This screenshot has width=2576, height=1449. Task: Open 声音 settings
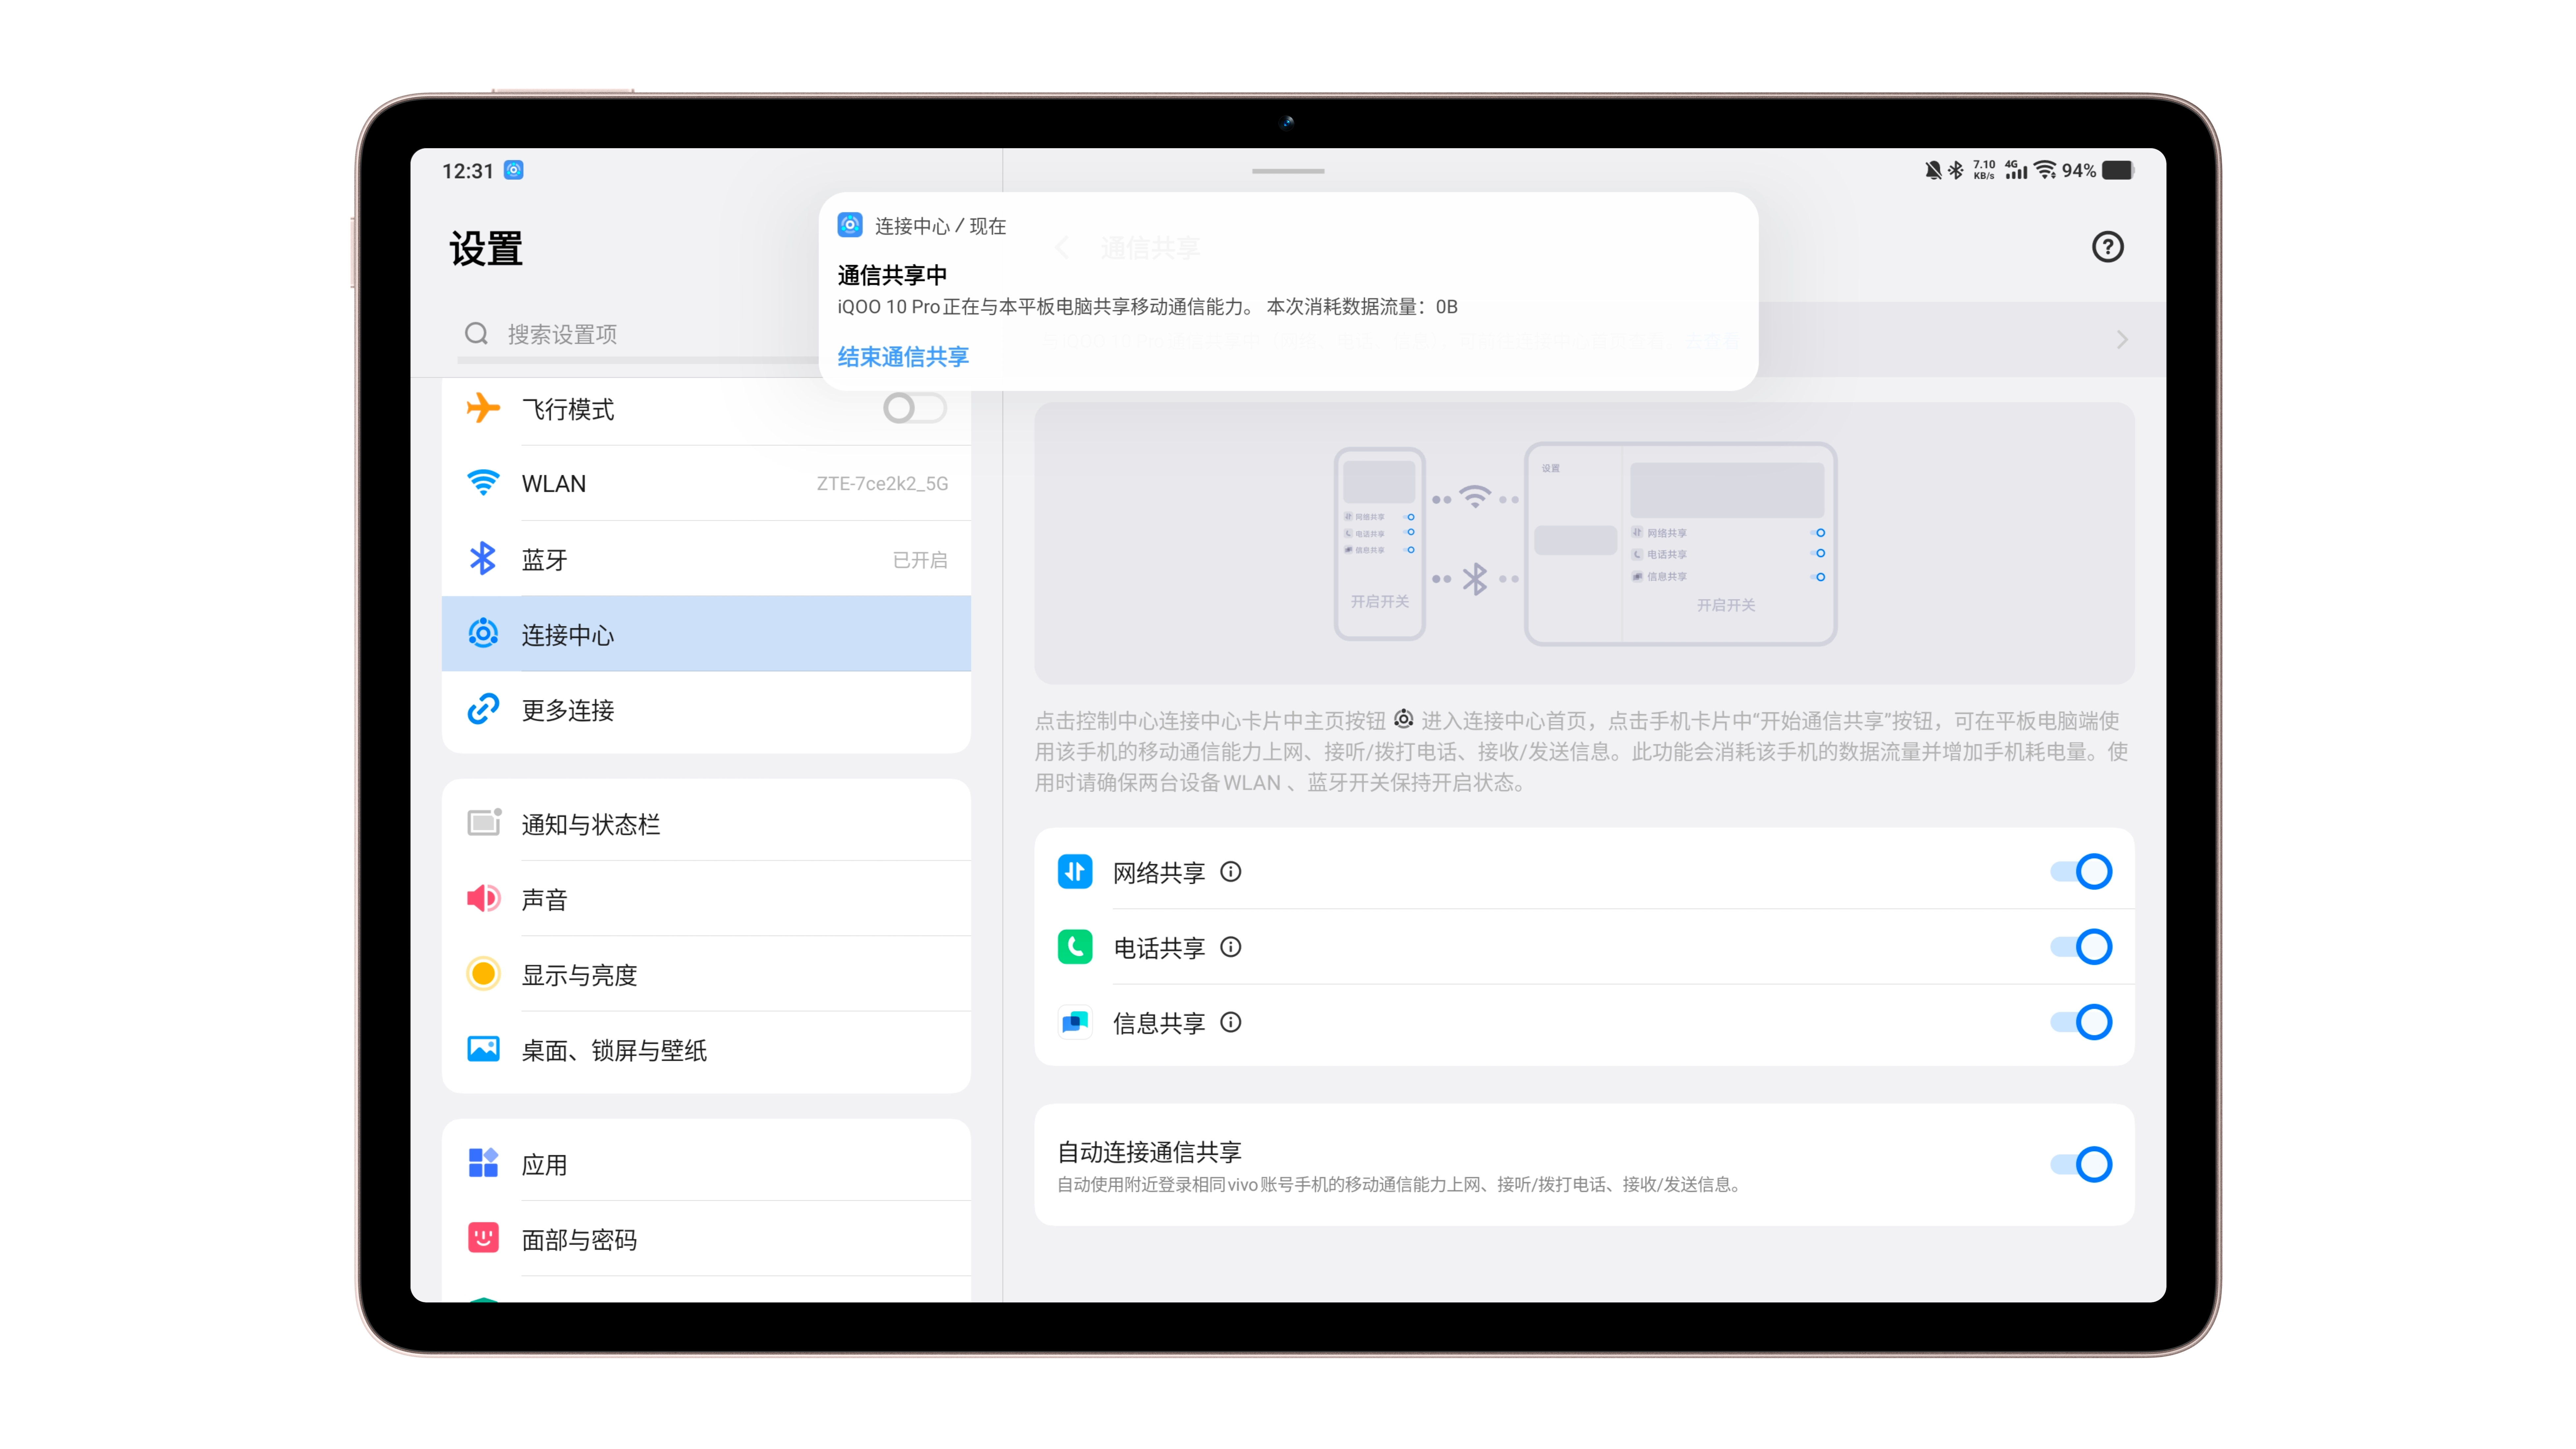tap(706, 898)
